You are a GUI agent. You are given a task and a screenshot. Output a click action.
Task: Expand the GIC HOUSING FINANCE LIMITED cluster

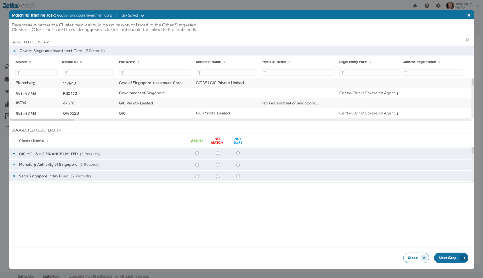(x=14, y=154)
